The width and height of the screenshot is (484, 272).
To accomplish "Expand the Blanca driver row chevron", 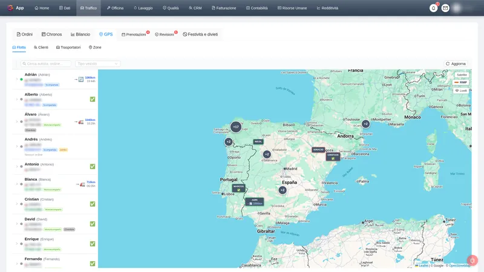I will (x=17, y=184).
